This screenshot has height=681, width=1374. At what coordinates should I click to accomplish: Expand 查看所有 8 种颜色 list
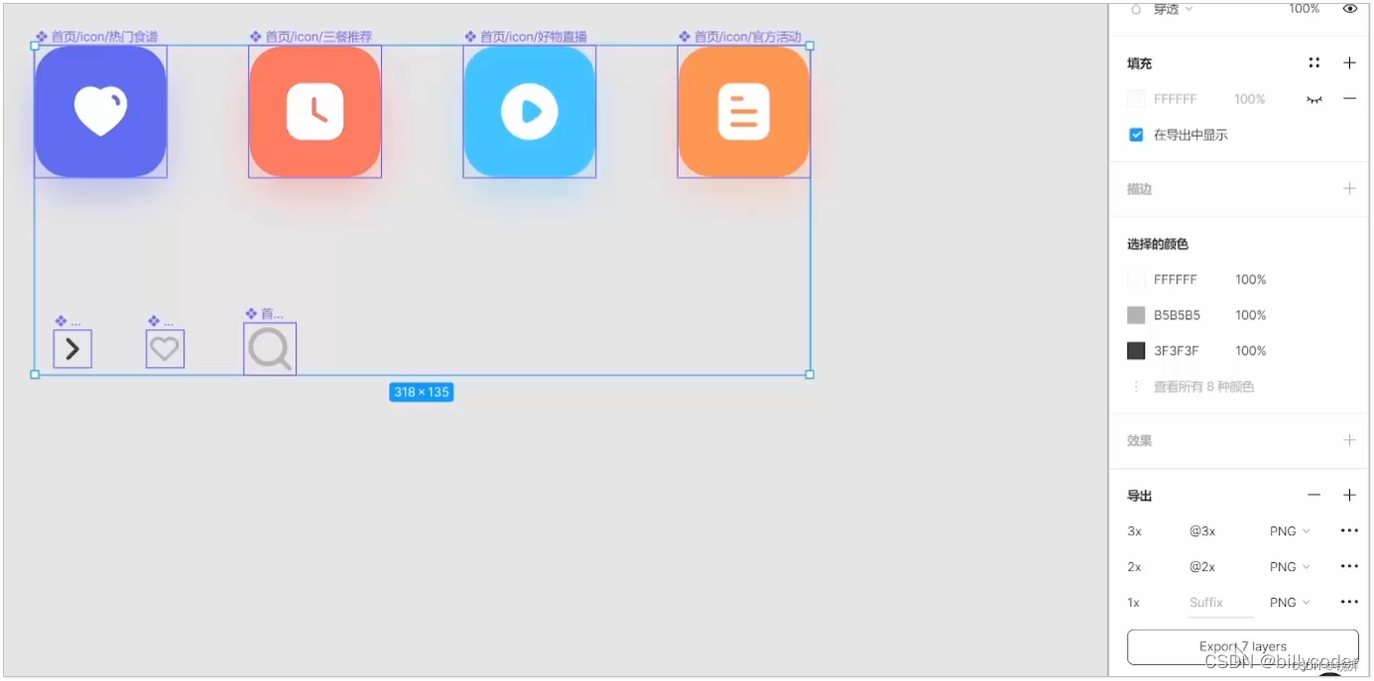tap(1203, 387)
